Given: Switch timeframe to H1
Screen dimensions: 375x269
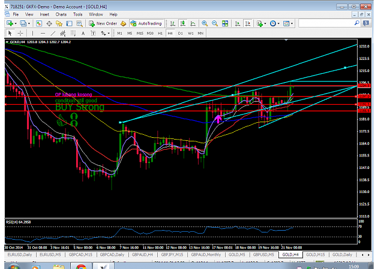Looking at the screenshot, I should click(x=160, y=33).
